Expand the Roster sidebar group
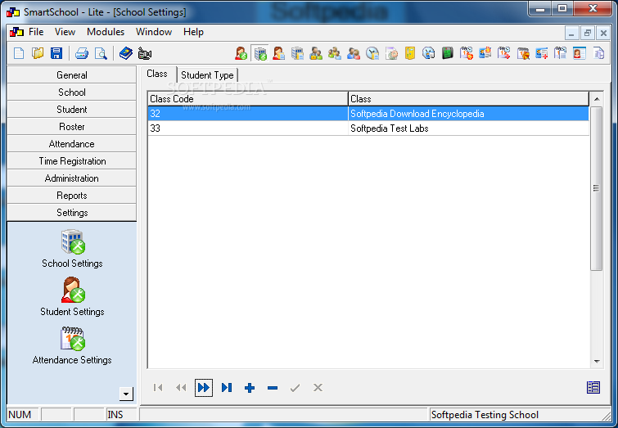This screenshot has height=428, width=618. 72,127
